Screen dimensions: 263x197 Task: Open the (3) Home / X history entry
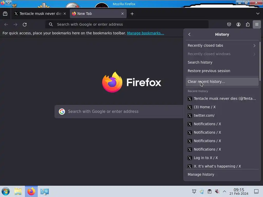(222, 107)
